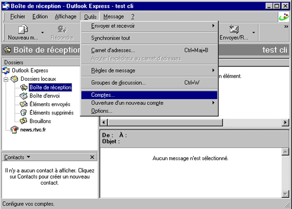Screen dimensions: 292x209
Task: Close the open Outils menu
Action: point(90,16)
